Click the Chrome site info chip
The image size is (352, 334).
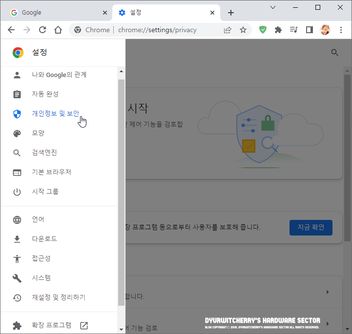pos(92,30)
